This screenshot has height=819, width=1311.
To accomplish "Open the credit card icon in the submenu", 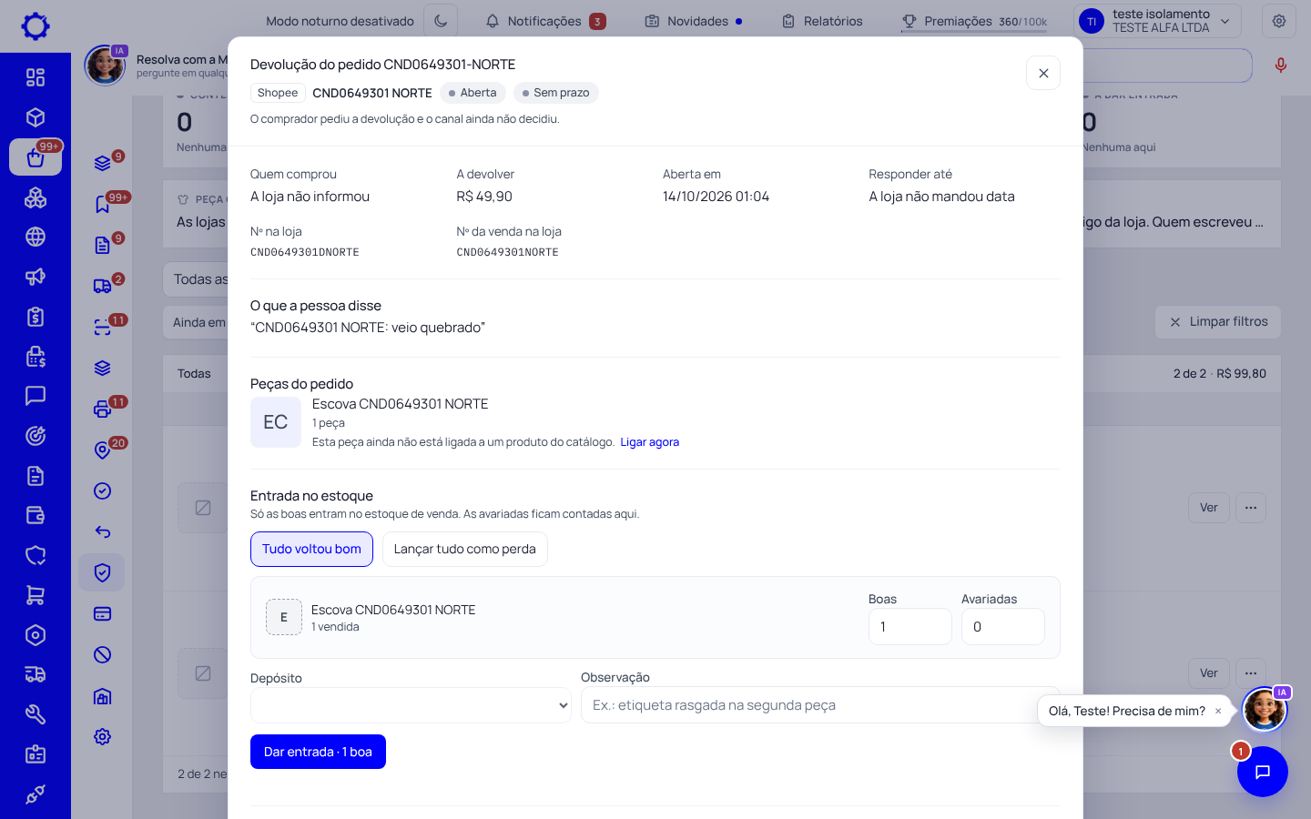I will [x=103, y=613].
